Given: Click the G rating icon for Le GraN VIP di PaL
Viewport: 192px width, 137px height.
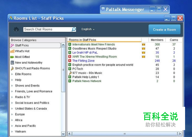Looking at the screenshot, I should point(70,53).
